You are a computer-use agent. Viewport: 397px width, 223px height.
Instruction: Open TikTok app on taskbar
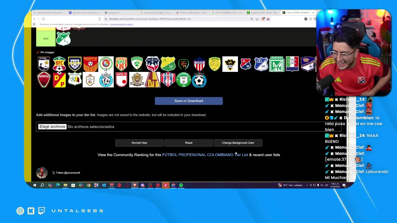click(x=166, y=185)
